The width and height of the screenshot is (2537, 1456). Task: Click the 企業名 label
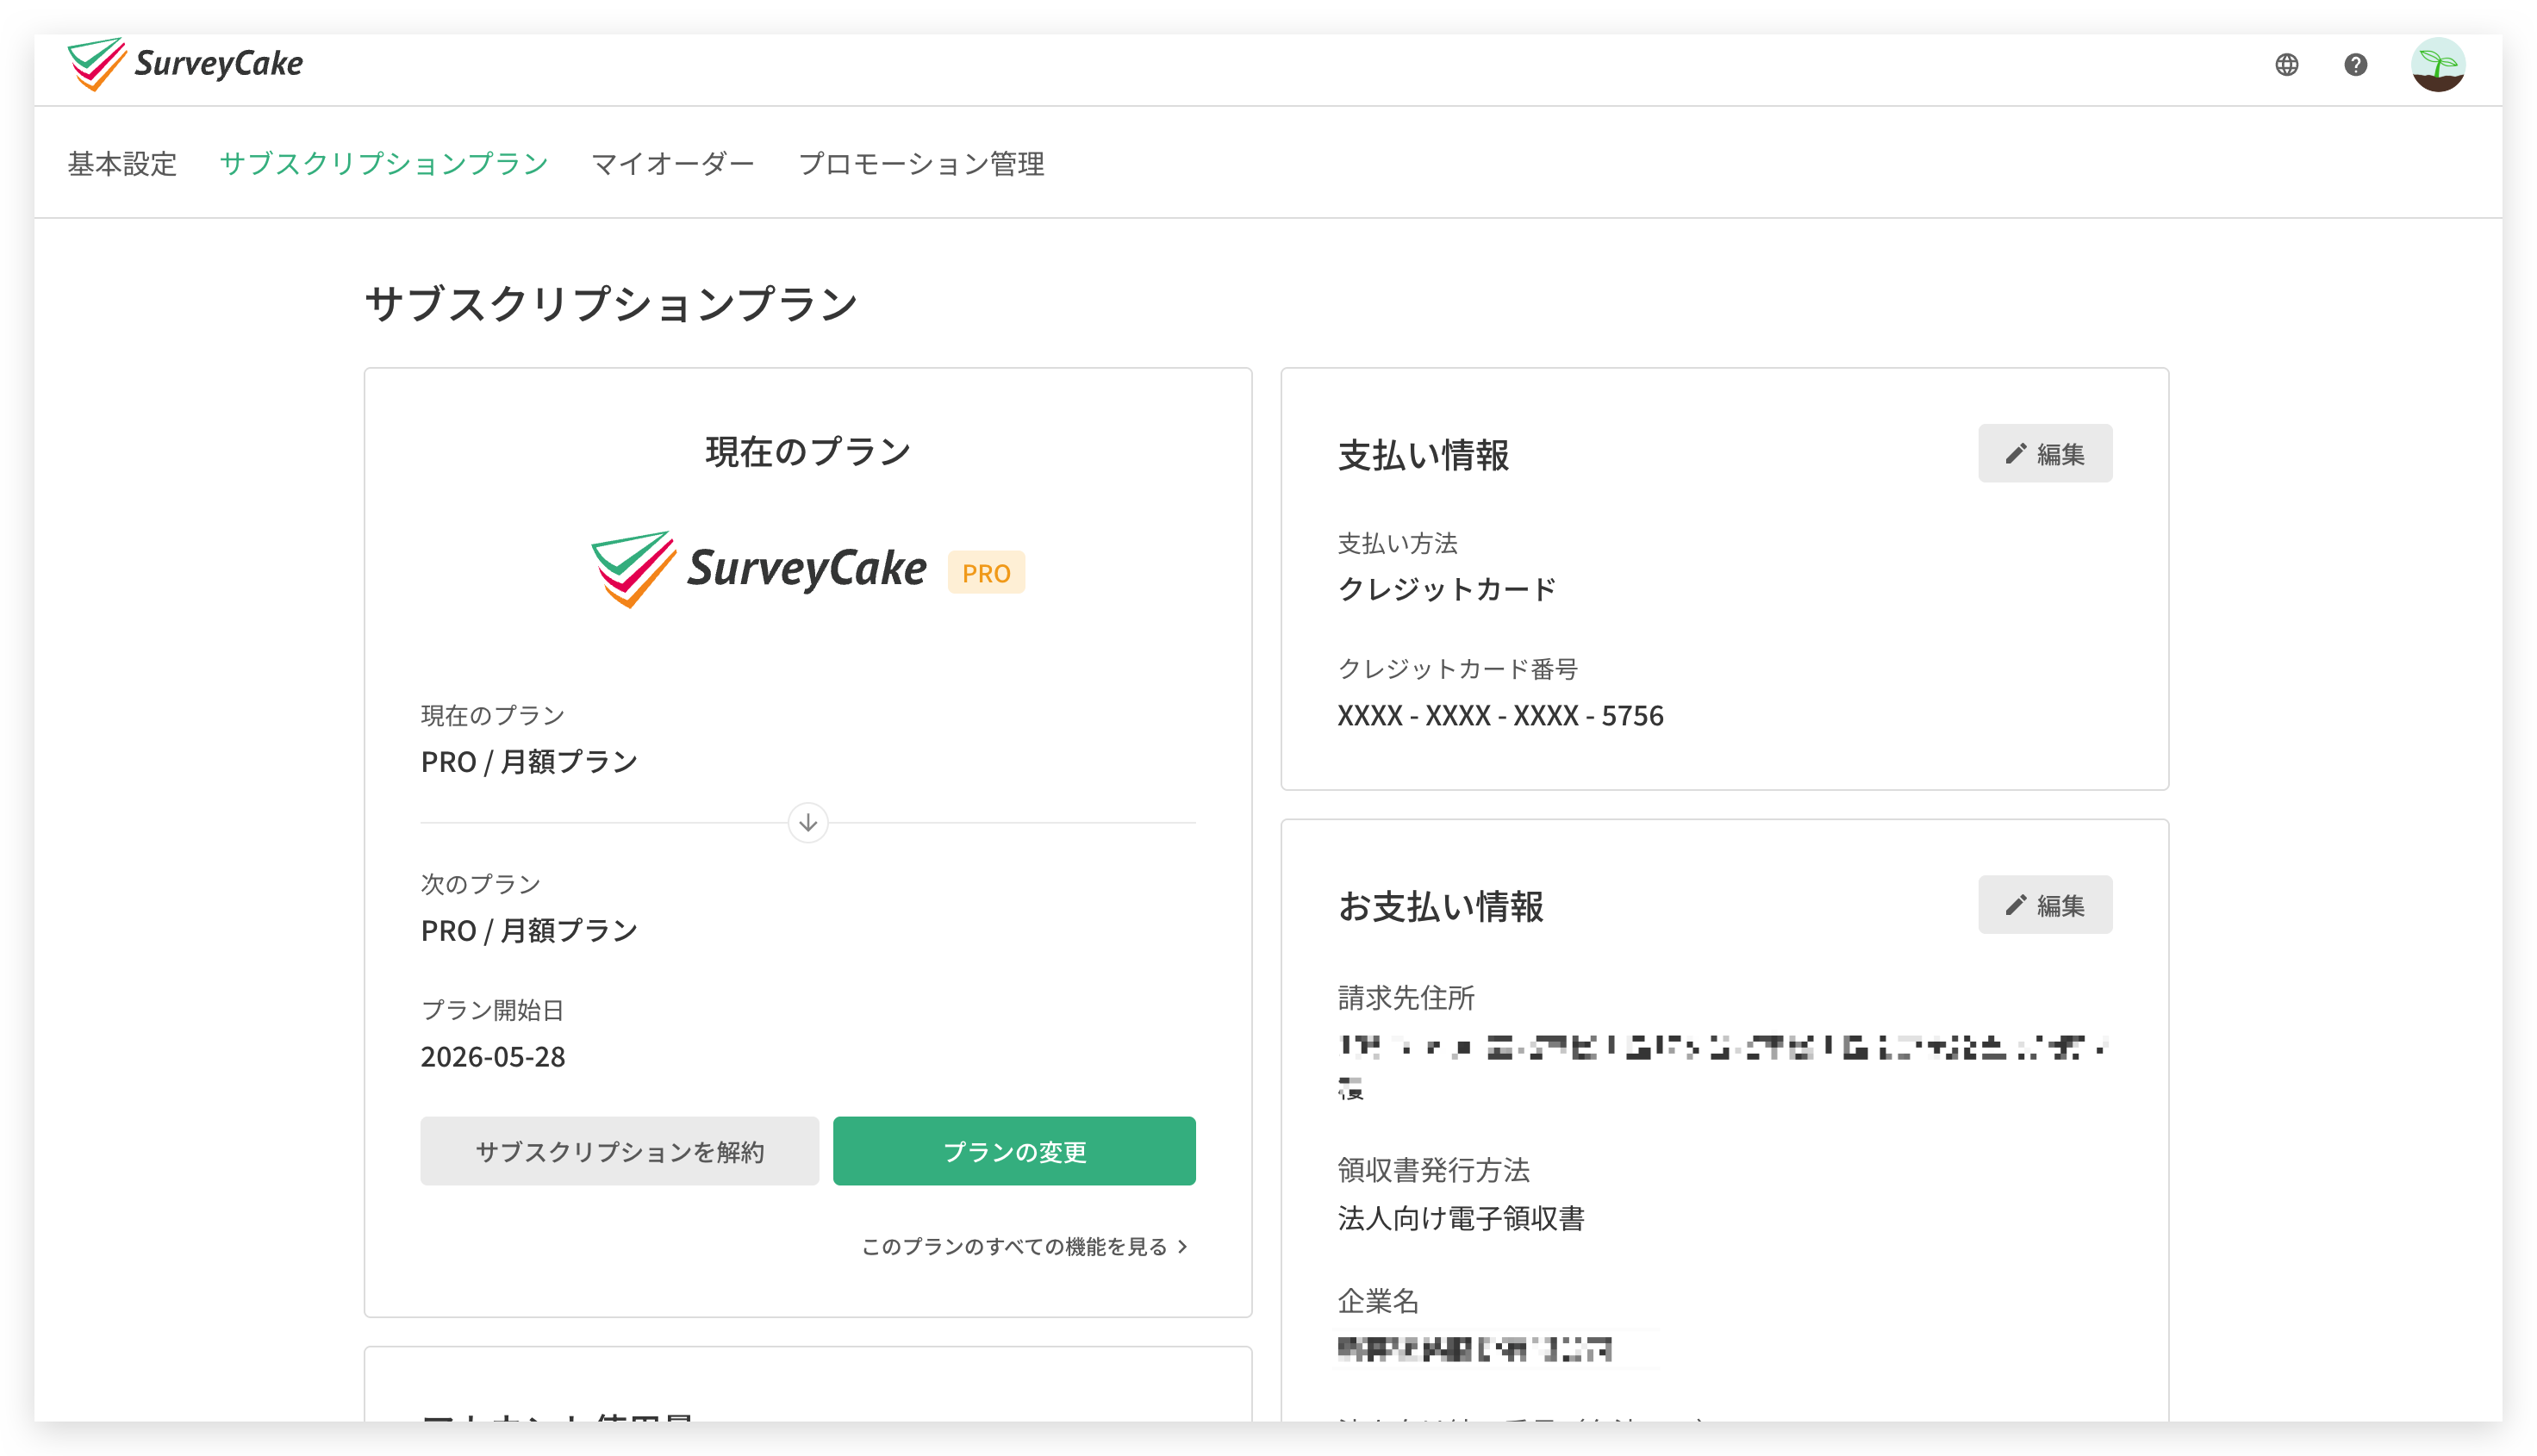point(1378,1301)
